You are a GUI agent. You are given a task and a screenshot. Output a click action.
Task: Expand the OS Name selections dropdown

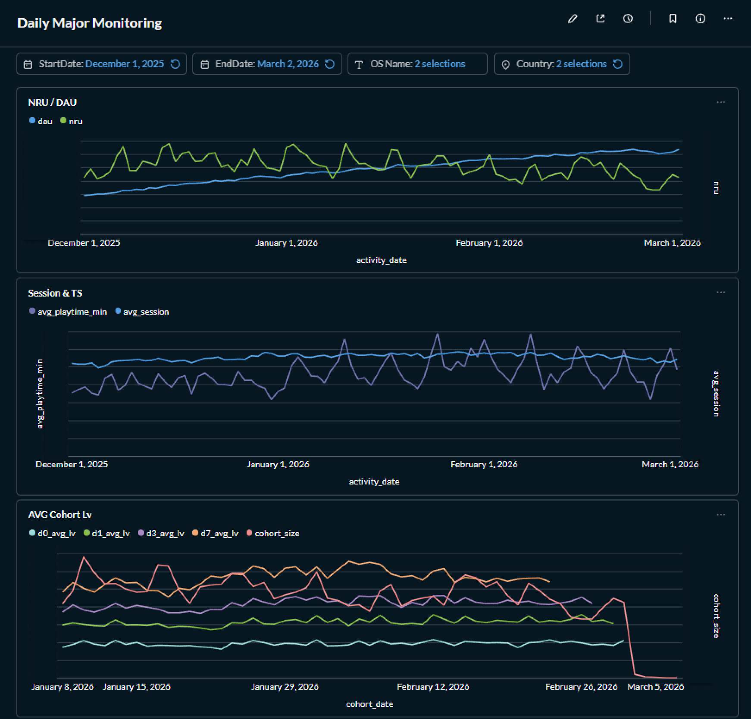(418, 64)
